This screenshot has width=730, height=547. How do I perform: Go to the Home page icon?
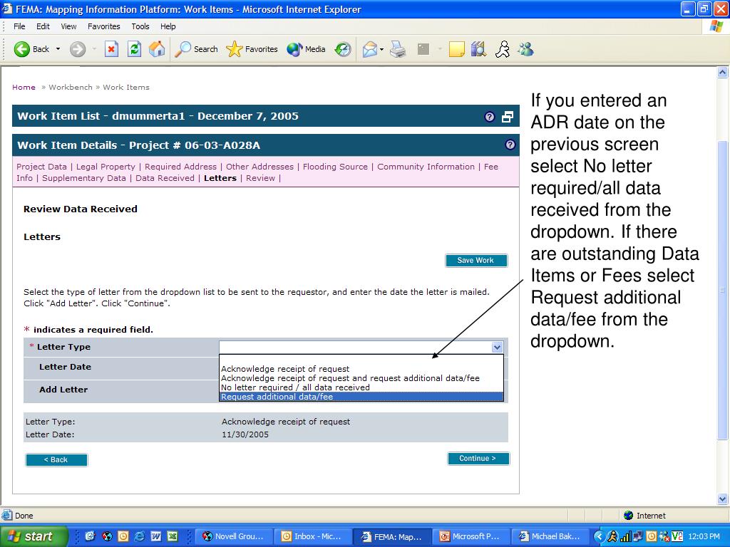157,49
